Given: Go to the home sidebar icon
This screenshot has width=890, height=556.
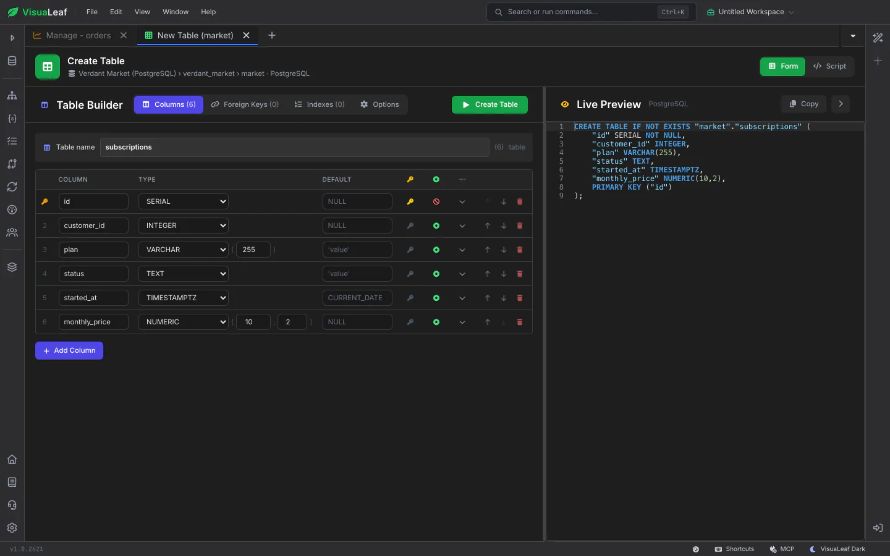Looking at the screenshot, I should coord(12,460).
